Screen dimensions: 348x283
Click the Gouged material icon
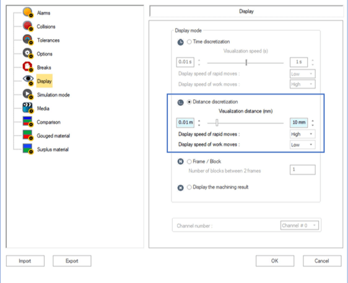coord(28,136)
